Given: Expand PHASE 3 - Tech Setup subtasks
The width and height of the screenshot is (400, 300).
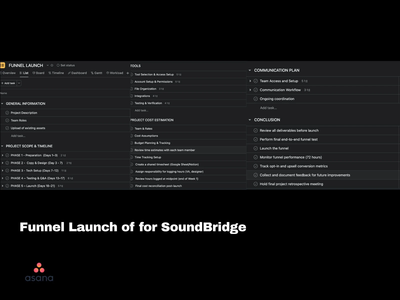Looking at the screenshot, I should [x=2, y=170].
